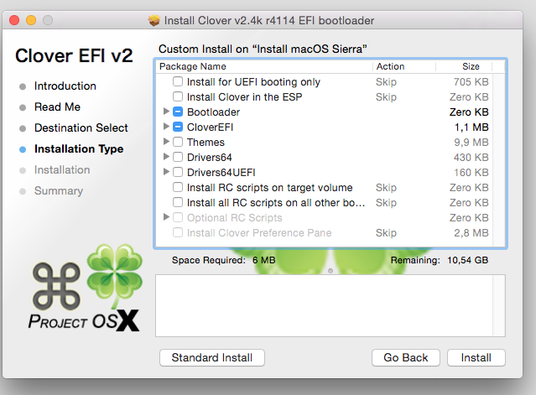Select the Read Me step
This screenshot has width=536, height=395.
click(x=57, y=107)
